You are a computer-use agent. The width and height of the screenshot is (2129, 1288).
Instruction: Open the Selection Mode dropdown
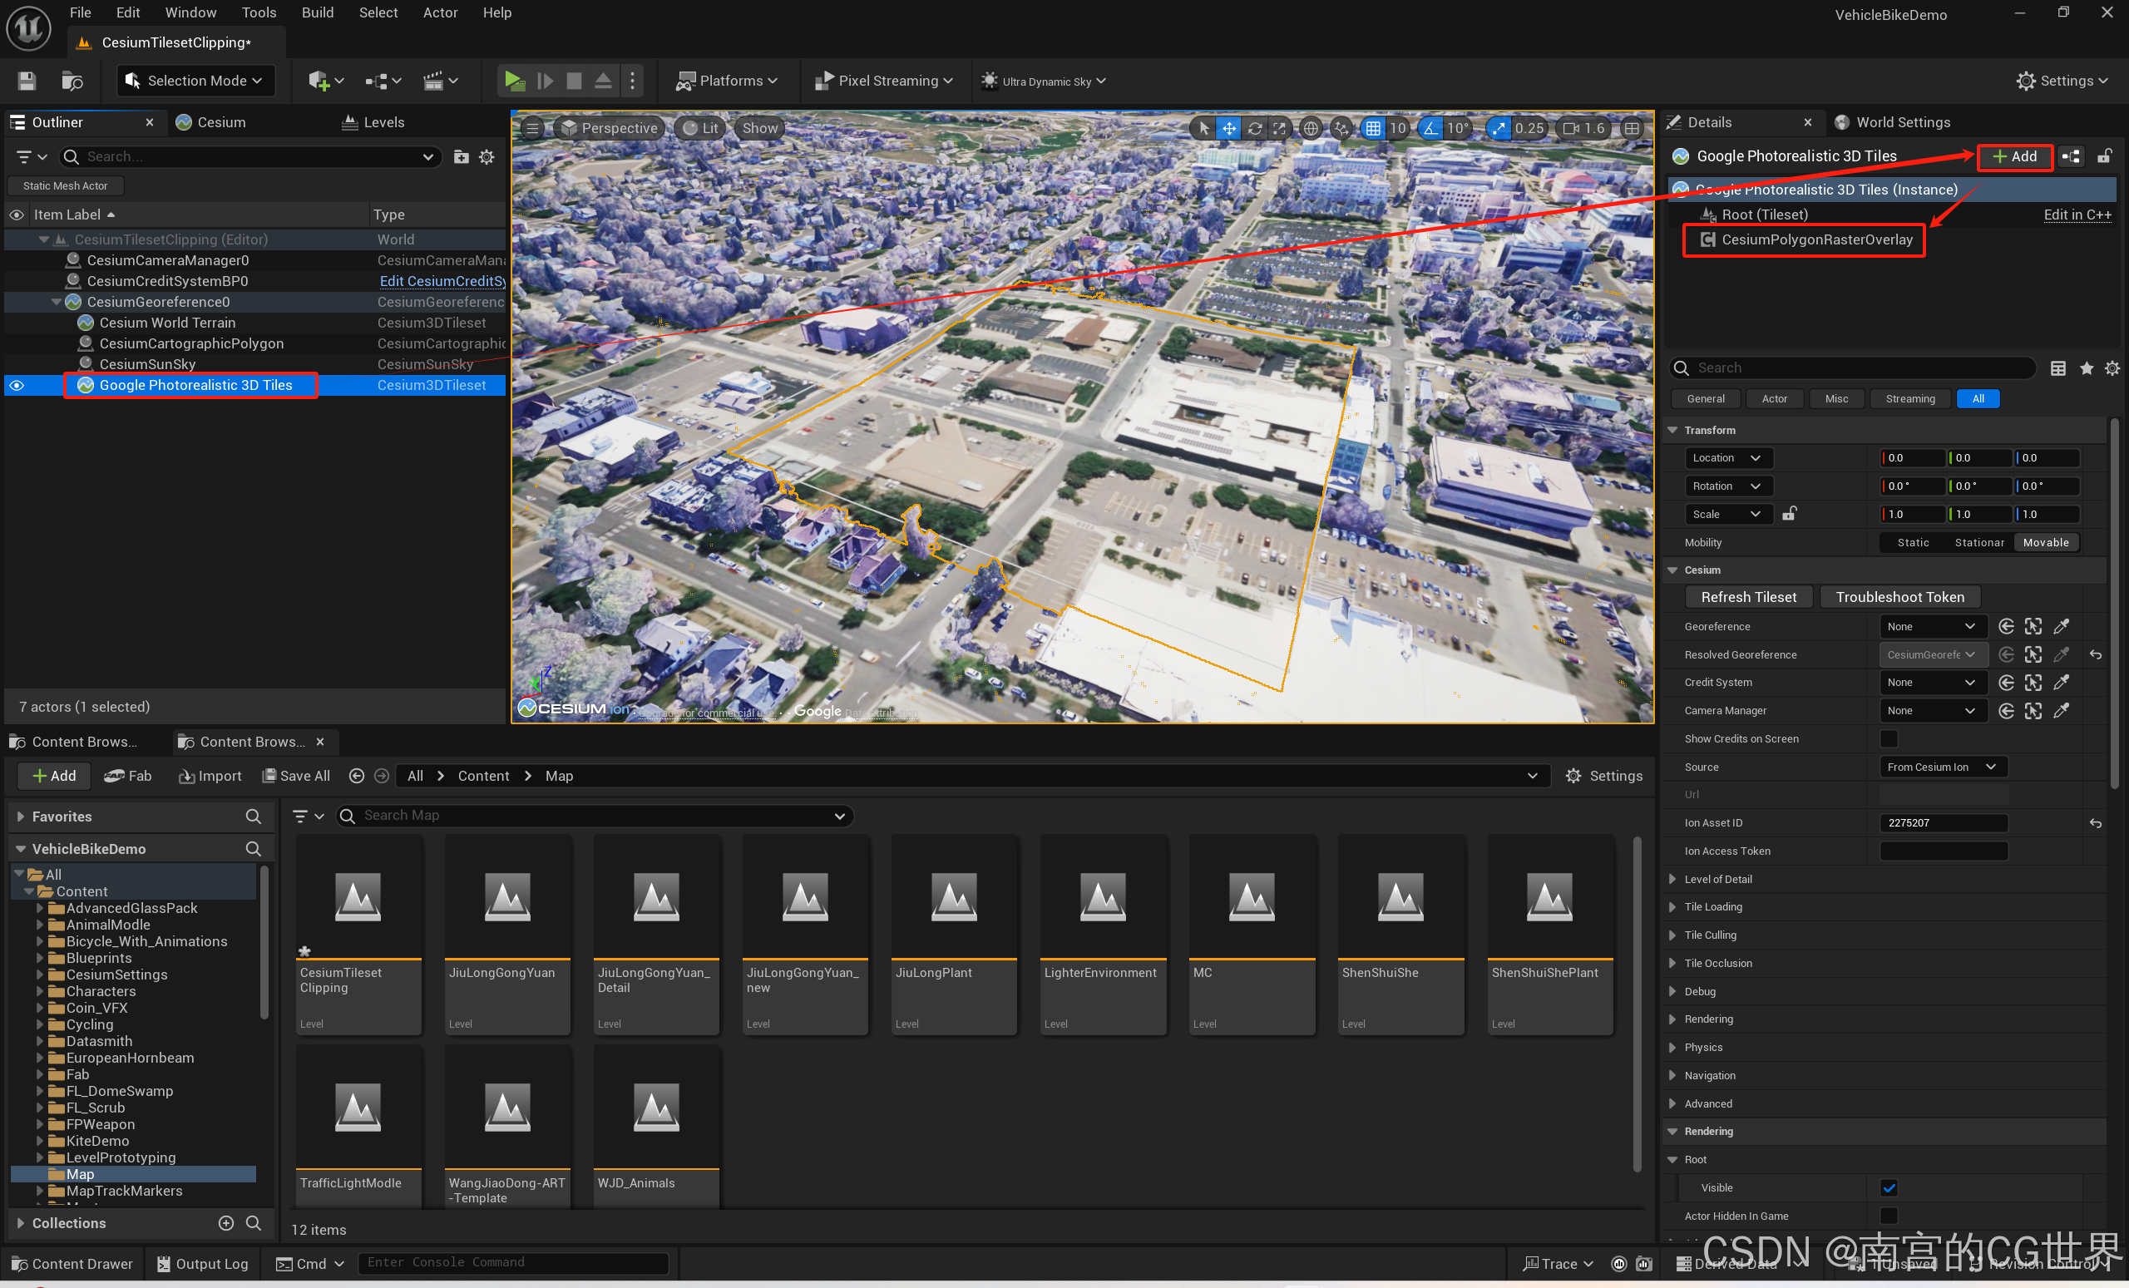tap(195, 81)
